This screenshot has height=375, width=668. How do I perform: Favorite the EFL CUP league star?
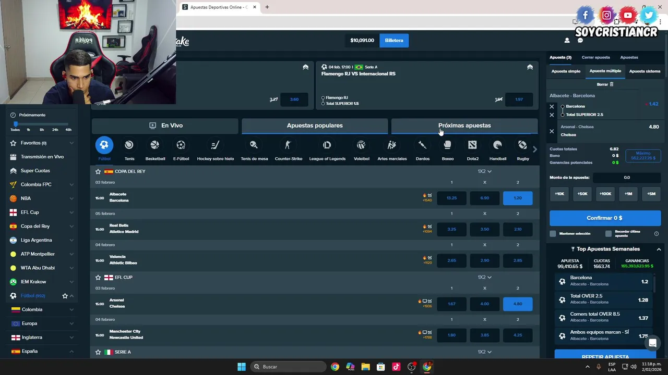tap(98, 277)
